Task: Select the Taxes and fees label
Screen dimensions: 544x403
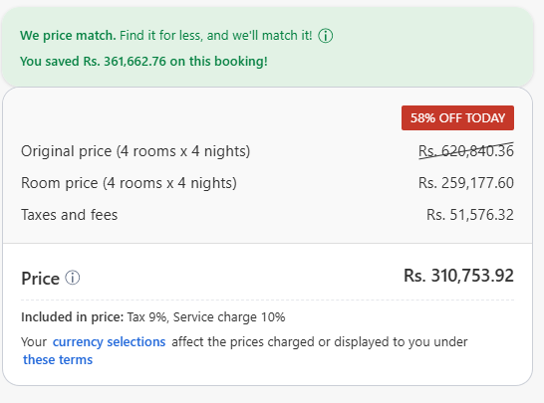Action: point(70,215)
